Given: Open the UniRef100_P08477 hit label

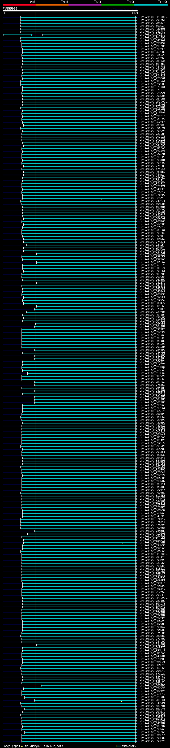Looking at the screenshot, I should (152, 303).
